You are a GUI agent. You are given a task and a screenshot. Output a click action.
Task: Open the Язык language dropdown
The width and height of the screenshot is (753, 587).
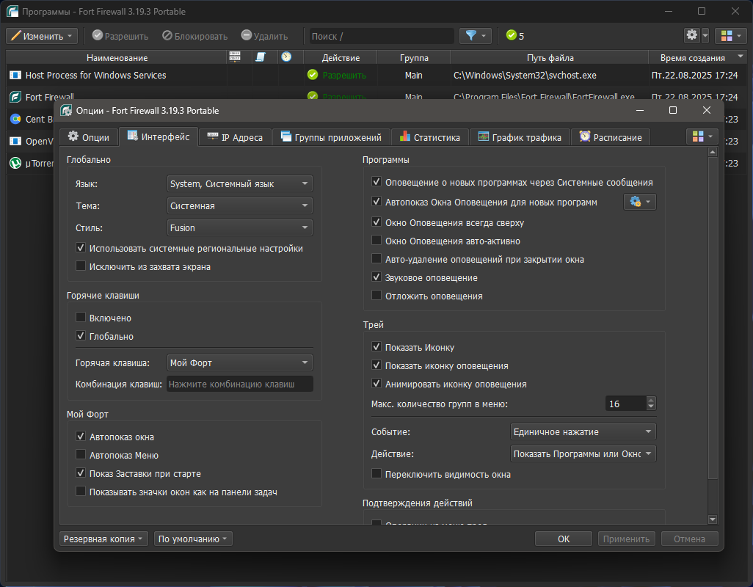240,184
